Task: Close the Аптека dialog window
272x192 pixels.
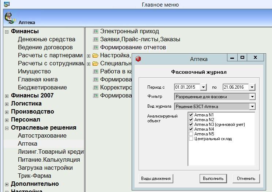Action: pos(255,57)
